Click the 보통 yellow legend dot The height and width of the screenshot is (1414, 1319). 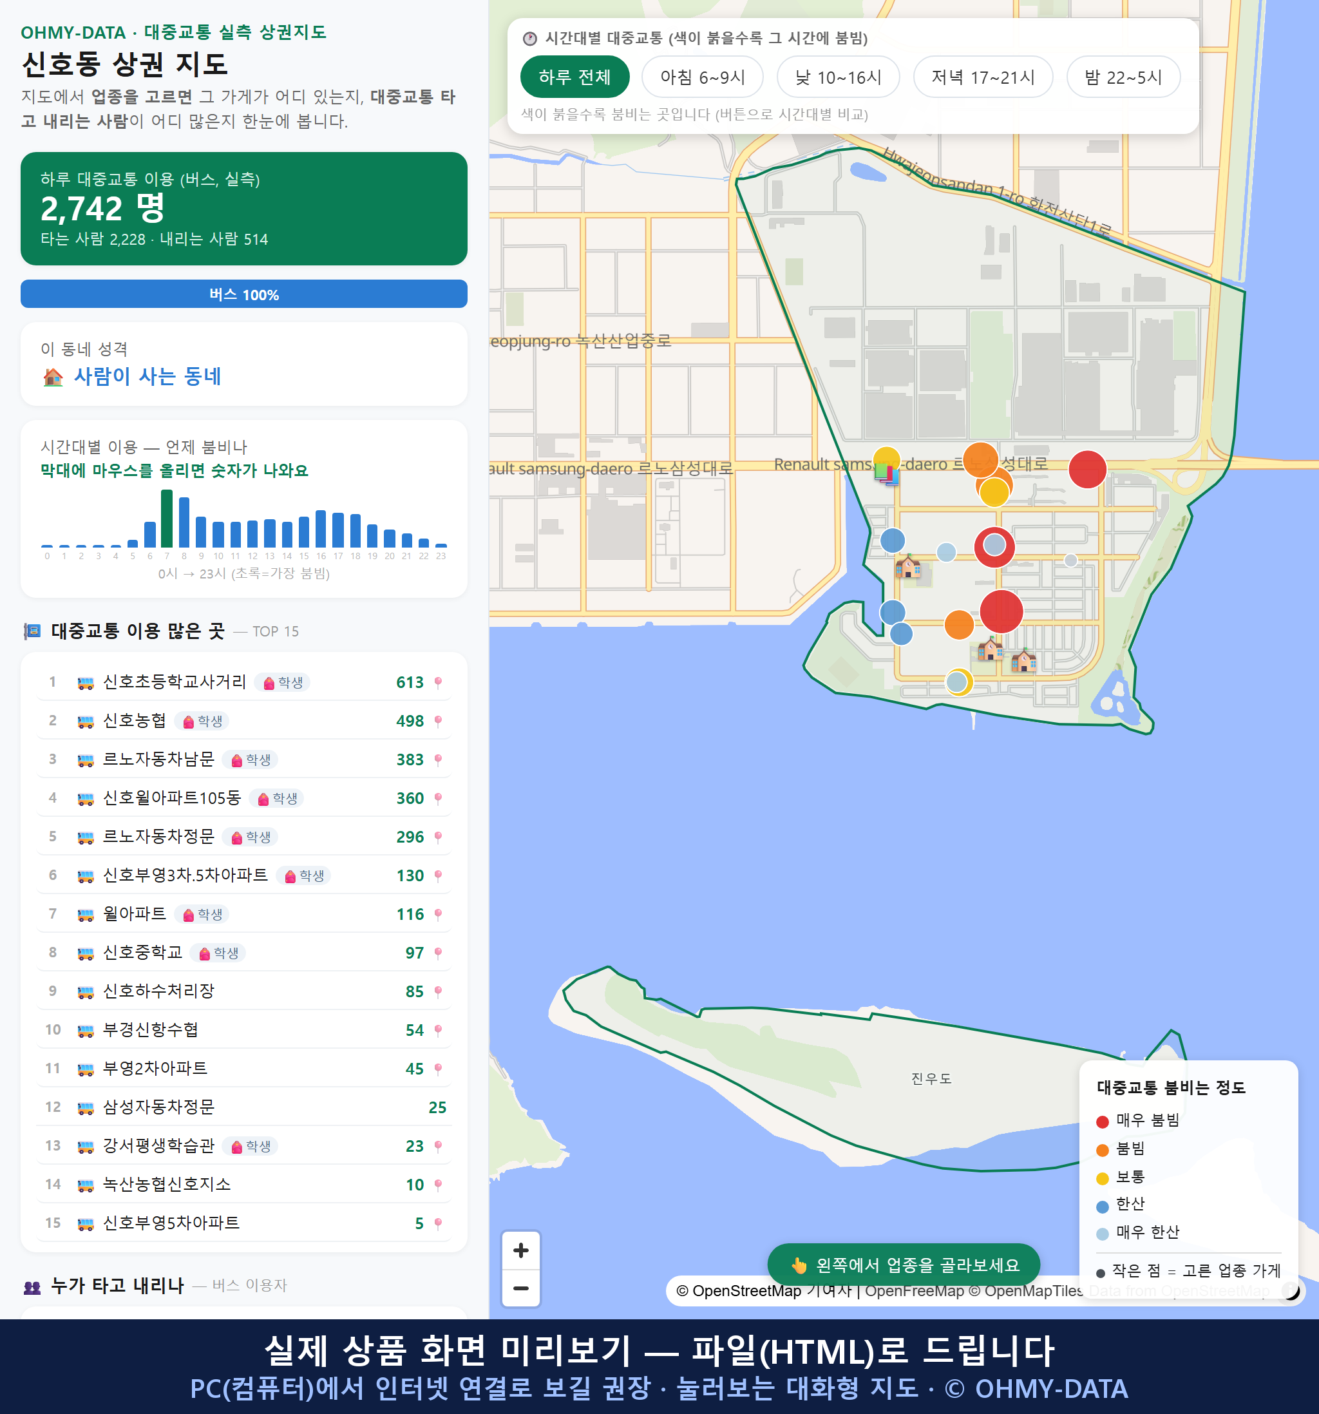(x=1103, y=1179)
